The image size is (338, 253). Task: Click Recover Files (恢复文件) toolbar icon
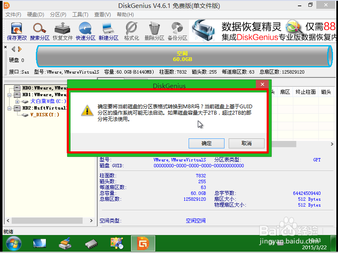pyautogui.click(x=63, y=31)
